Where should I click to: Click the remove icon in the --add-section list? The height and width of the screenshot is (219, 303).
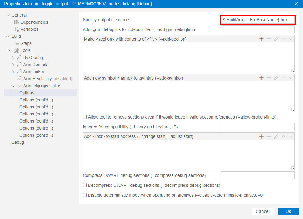pyautogui.click(x=269, y=39)
